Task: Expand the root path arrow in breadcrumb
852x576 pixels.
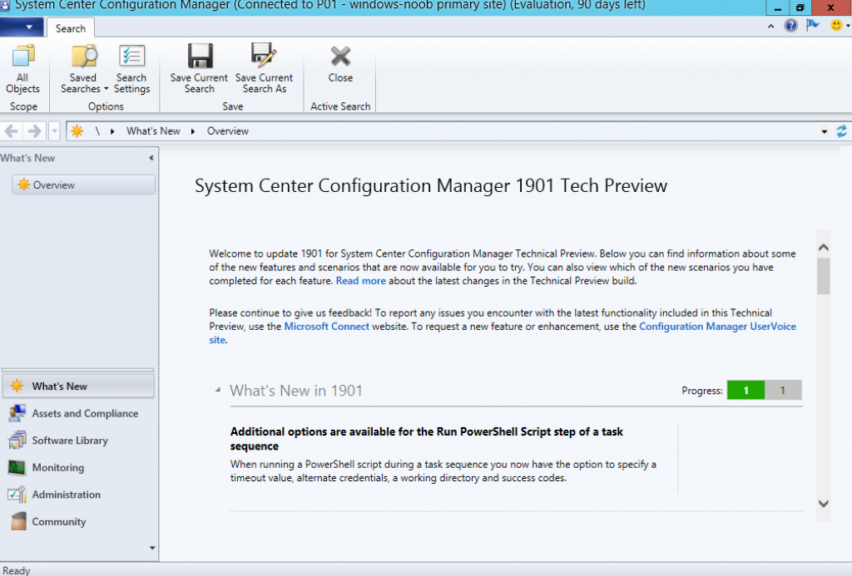Action: click(112, 131)
